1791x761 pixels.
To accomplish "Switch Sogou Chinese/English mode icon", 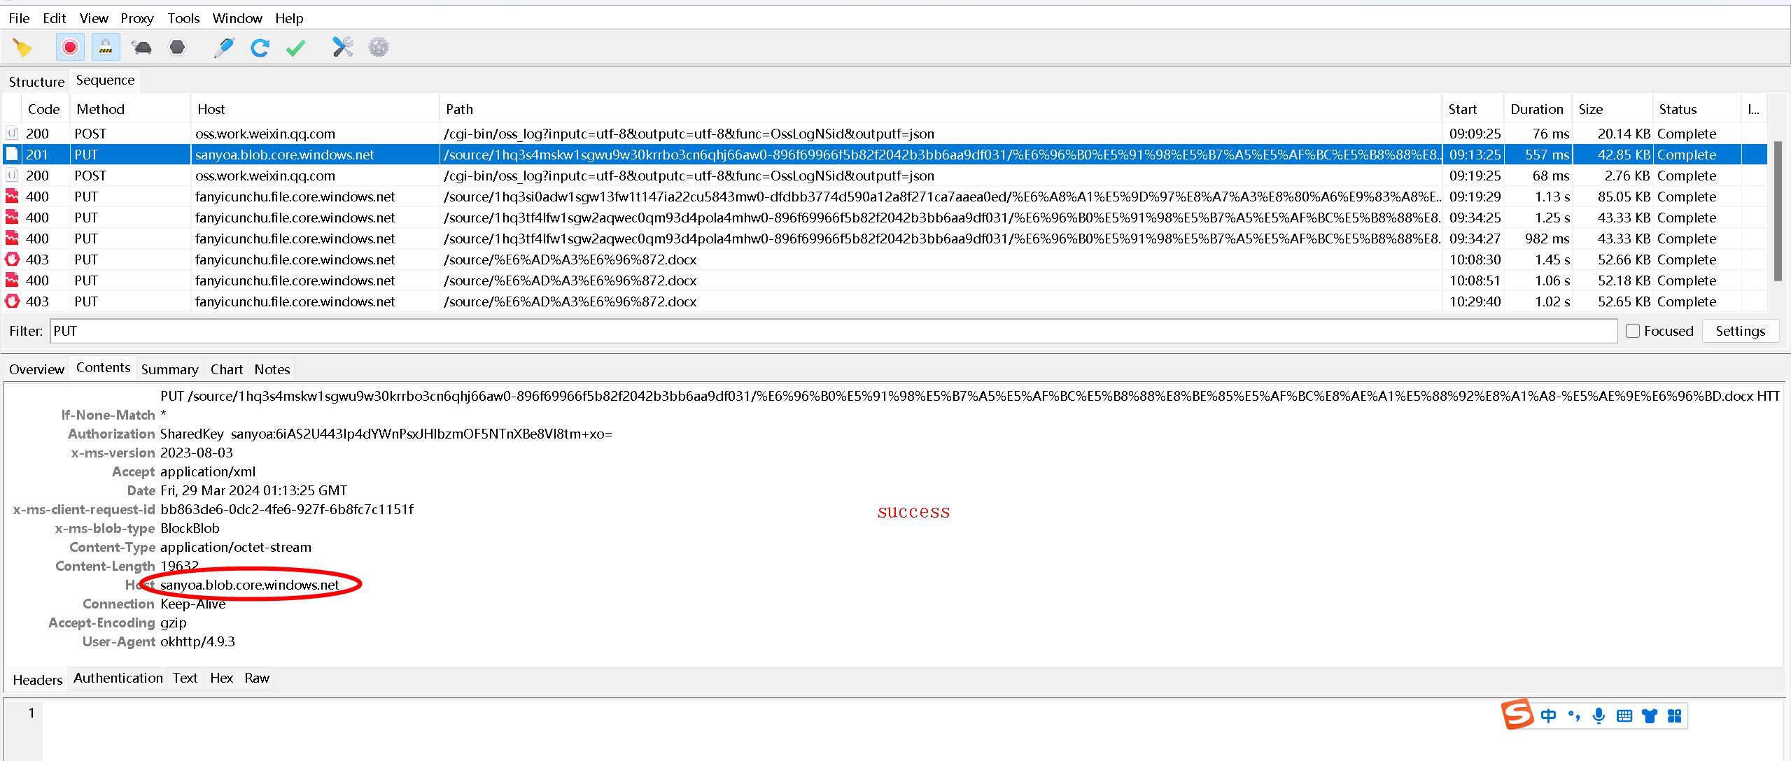I will 1549,716.
